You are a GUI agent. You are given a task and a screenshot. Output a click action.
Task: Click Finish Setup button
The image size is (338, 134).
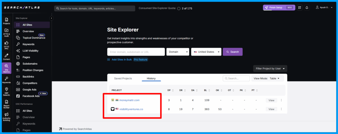click(279, 8)
